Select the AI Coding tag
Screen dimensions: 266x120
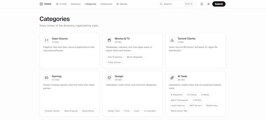click(x=192, y=95)
